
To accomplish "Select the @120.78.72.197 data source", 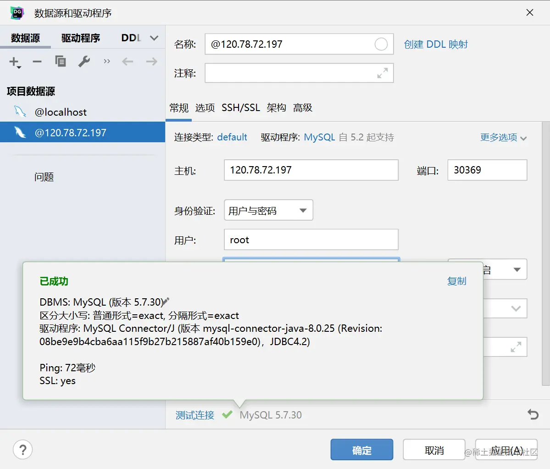I will click(83, 132).
